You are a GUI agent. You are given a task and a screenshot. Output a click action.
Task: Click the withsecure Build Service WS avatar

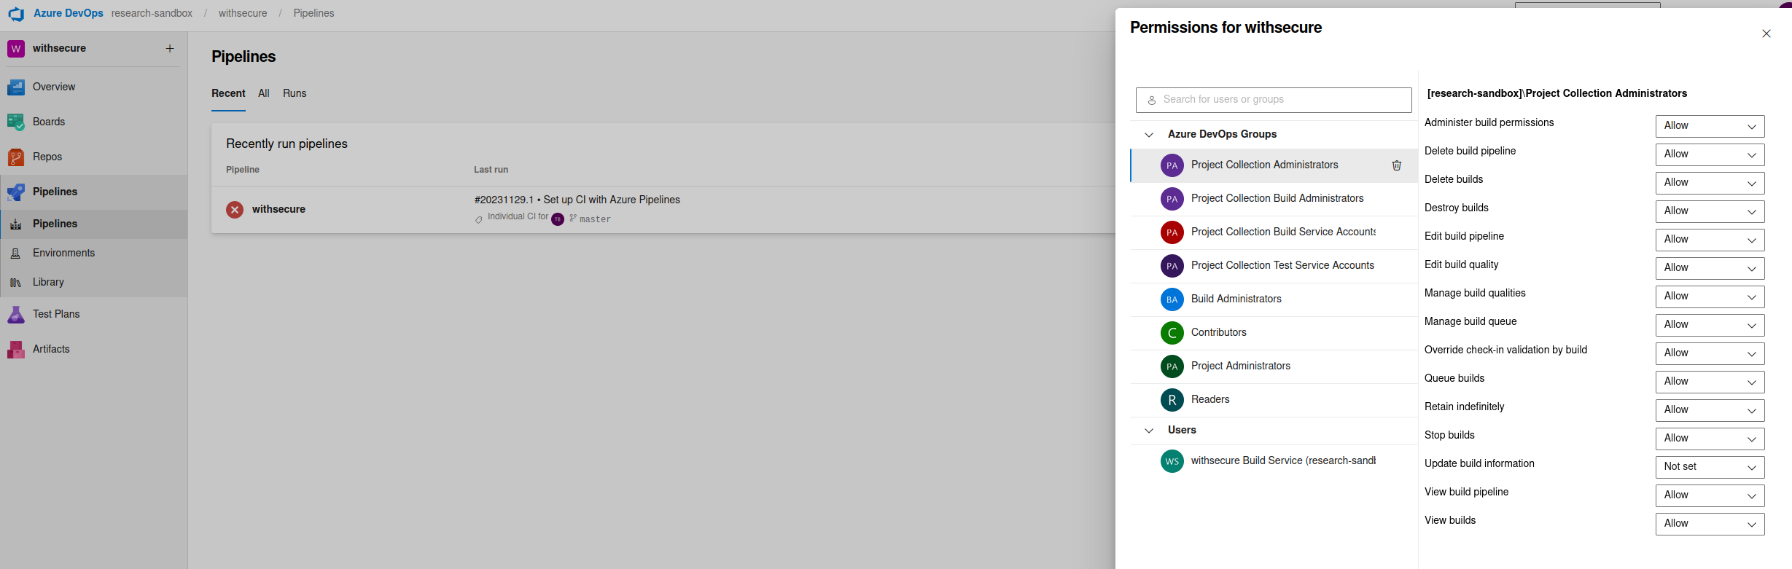click(1172, 461)
